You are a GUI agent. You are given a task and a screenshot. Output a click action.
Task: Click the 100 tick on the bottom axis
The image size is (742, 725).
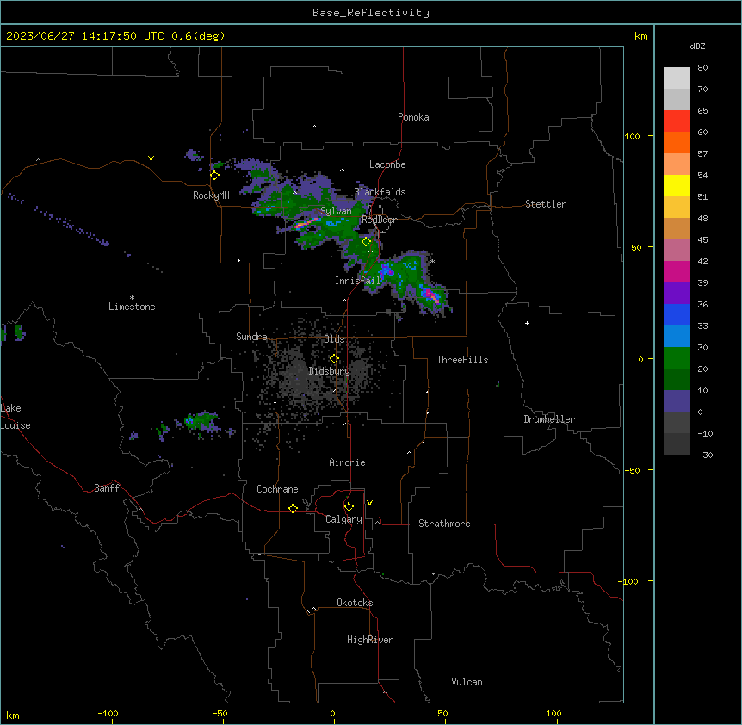pos(553,714)
